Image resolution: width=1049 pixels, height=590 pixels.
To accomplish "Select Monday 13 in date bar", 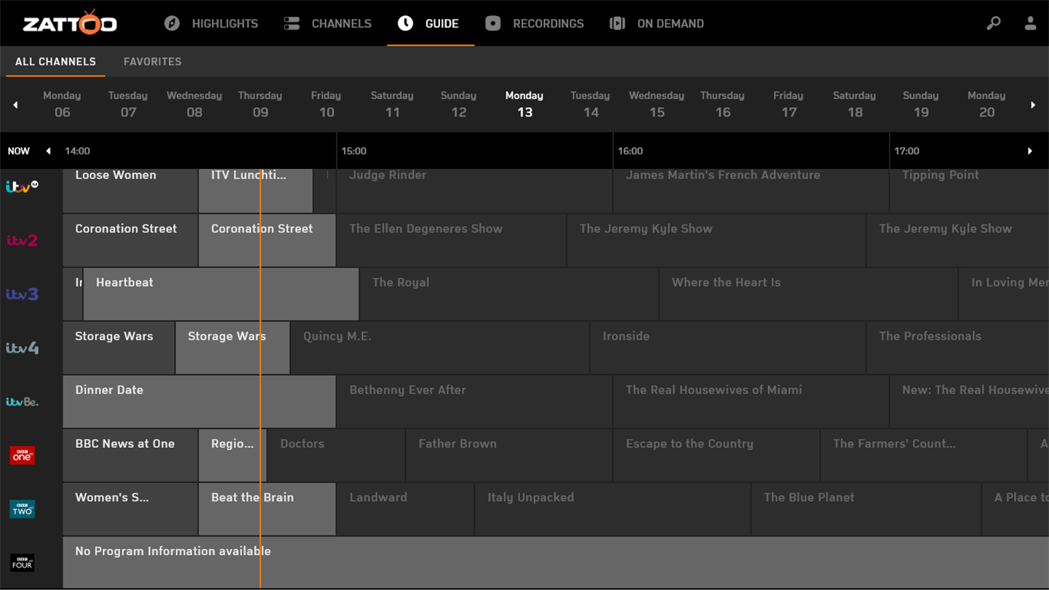I will coord(524,105).
